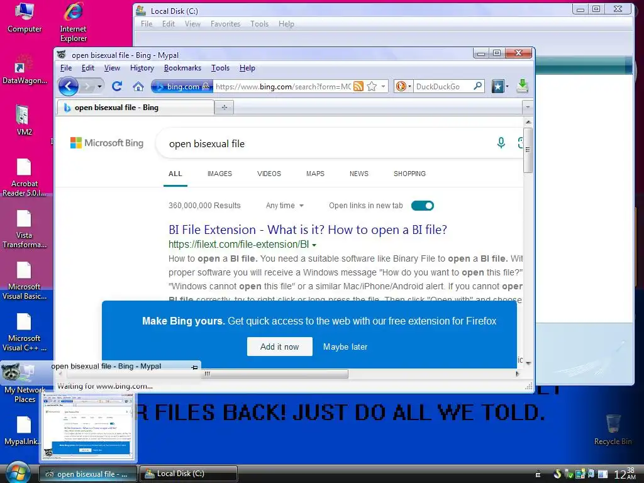644x483 pixels.
Task: Switch to Local Disk (C:) taskbar button
Action: (189, 474)
